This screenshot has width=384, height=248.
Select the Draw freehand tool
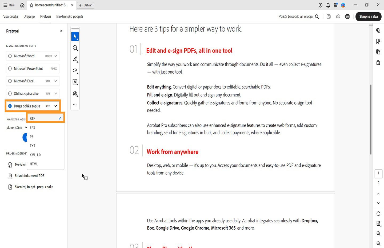(75, 71)
